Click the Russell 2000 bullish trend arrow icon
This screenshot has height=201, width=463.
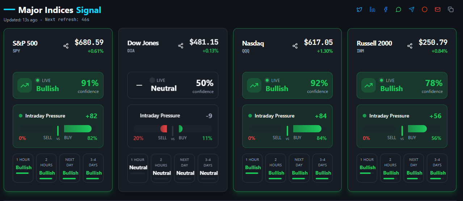coord(369,85)
